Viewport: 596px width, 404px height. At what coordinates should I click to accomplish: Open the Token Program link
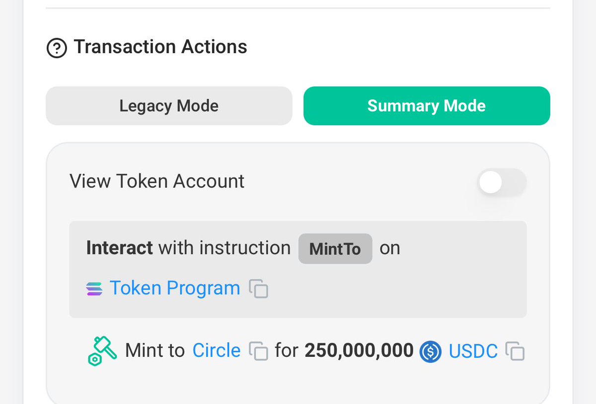(x=175, y=288)
